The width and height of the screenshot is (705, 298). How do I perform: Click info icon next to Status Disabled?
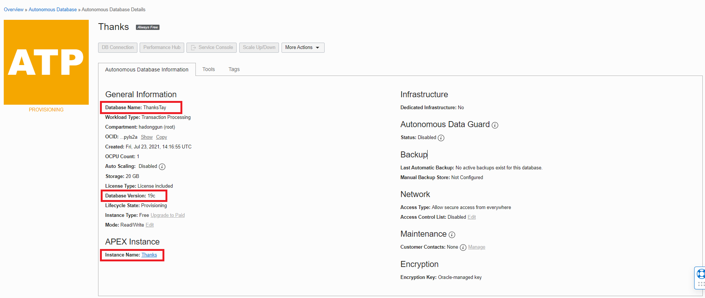(x=441, y=138)
